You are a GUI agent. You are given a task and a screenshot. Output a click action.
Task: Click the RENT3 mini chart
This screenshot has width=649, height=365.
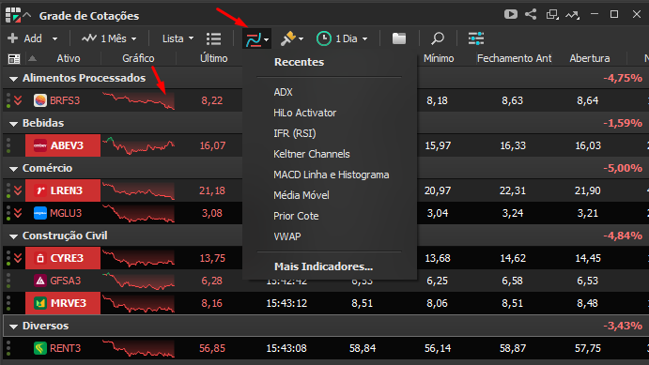pos(138,348)
